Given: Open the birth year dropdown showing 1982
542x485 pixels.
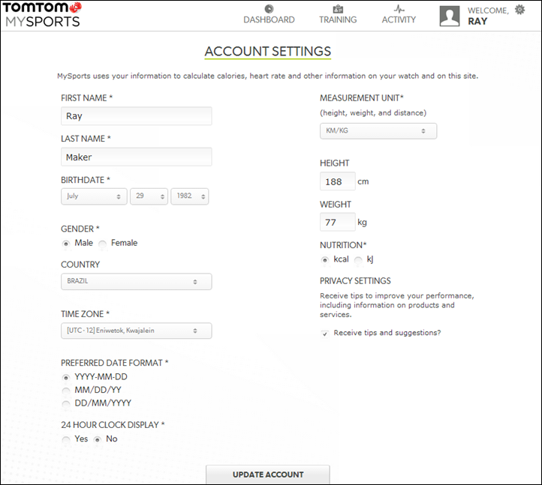Looking at the screenshot, I should [190, 196].
